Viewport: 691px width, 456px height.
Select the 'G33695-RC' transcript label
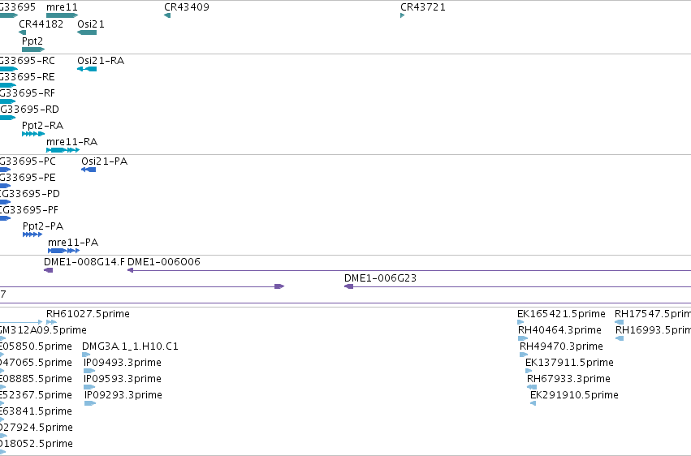pos(28,60)
